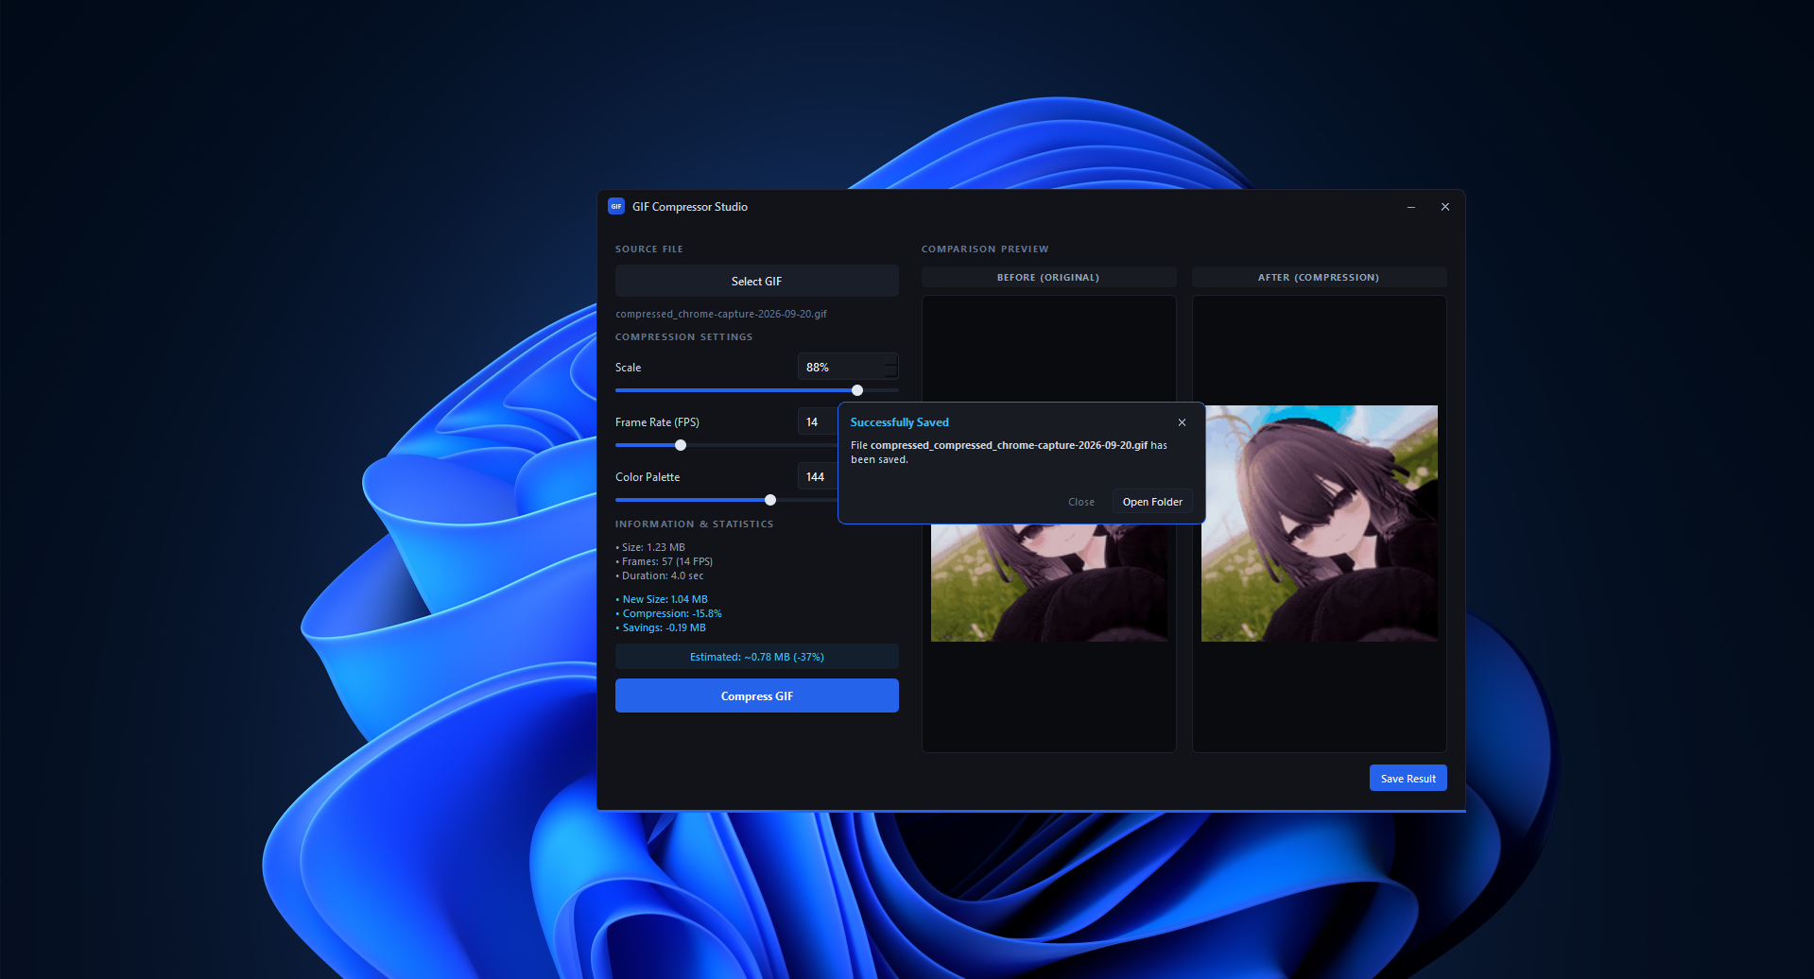Click the GIF Compressor Studio app icon
This screenshot has height=979, width=1814.
click(616, 206)
